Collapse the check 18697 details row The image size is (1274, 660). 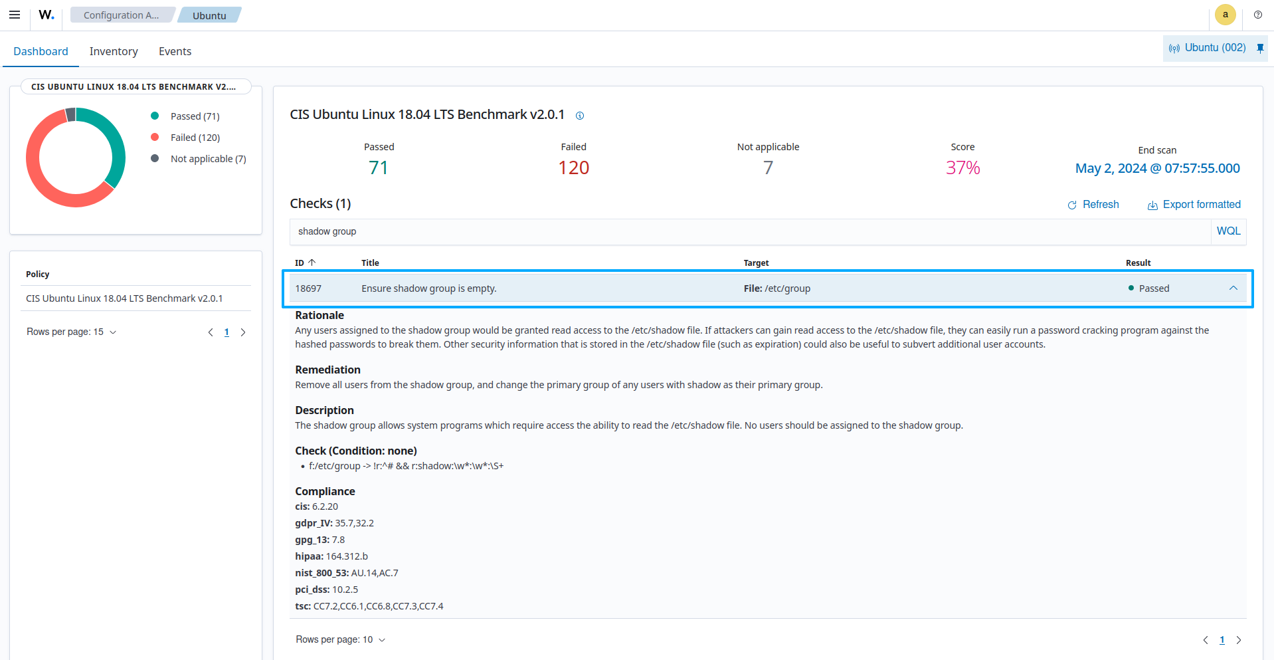click(x=1233, y=288)
